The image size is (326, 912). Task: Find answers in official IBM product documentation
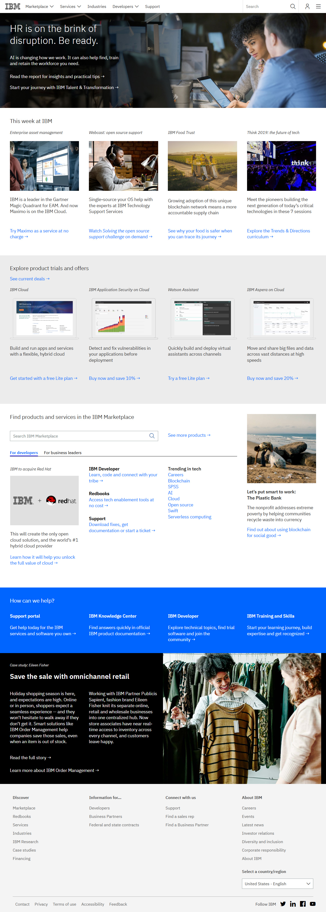[x=119, y=630]
